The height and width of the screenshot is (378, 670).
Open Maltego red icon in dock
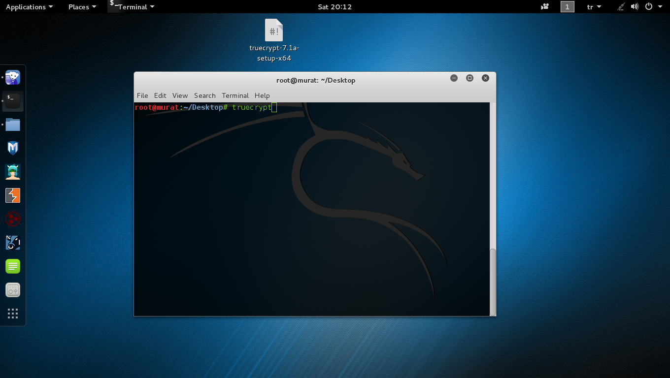[13, 219]
